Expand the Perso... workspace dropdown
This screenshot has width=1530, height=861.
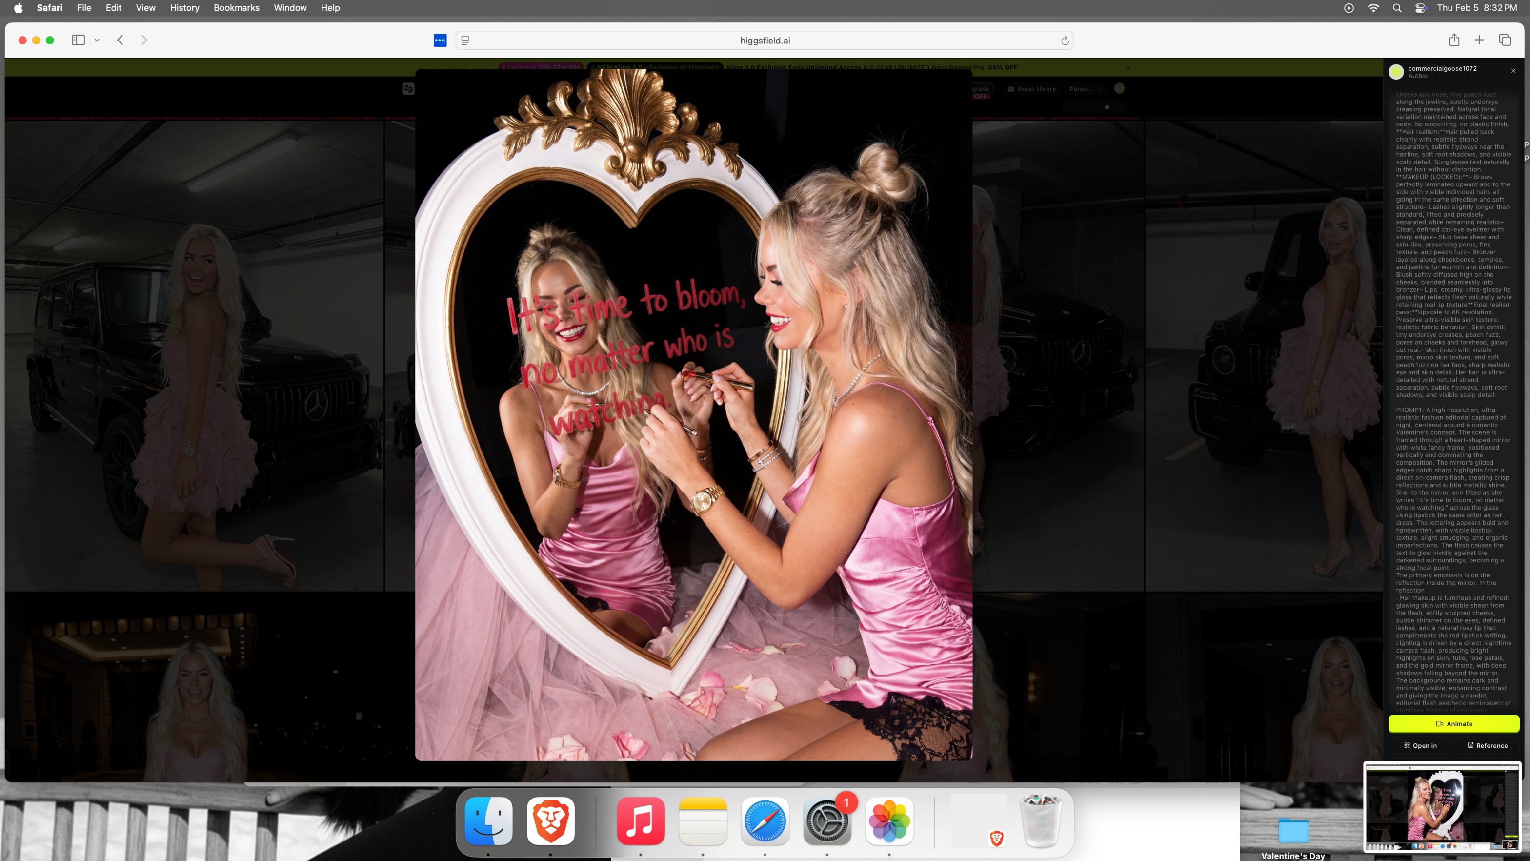tap(1085, 89)
